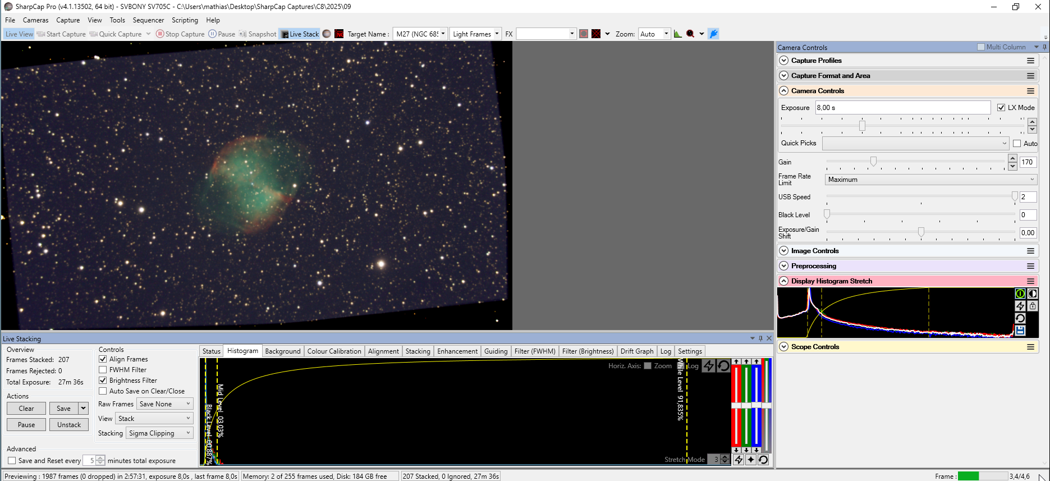This screenshot has width=1050, height=481.
Task: Tick the Multi Column checkbox
Action: click(x=981, y=47)
